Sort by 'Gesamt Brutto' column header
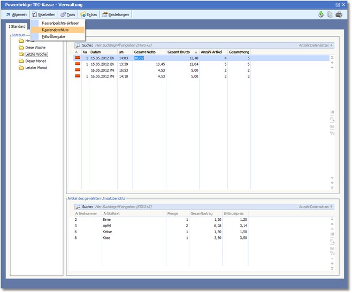Image resolution: width=352 pixels, height=293 pixels. coord(179,52)
